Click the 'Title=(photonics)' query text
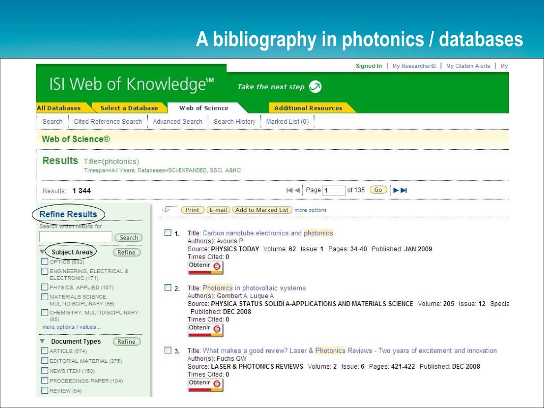This screenshot has height=408, width=544. click(x=112, y=161)
